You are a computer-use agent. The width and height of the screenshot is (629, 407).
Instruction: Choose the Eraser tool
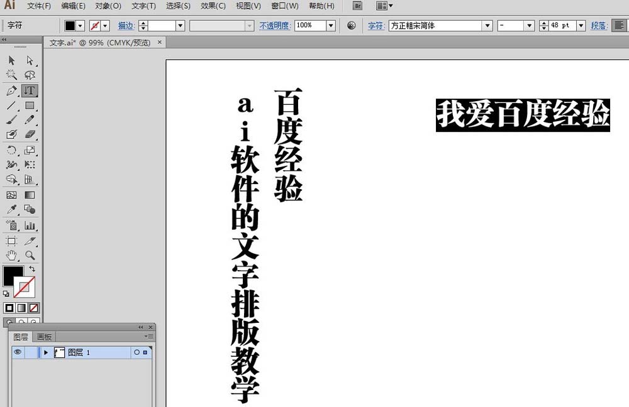(30, 134)
